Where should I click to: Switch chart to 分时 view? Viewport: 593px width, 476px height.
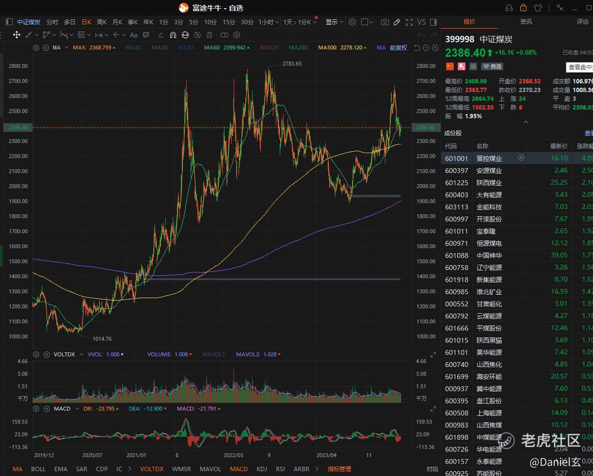pos(52,22)
